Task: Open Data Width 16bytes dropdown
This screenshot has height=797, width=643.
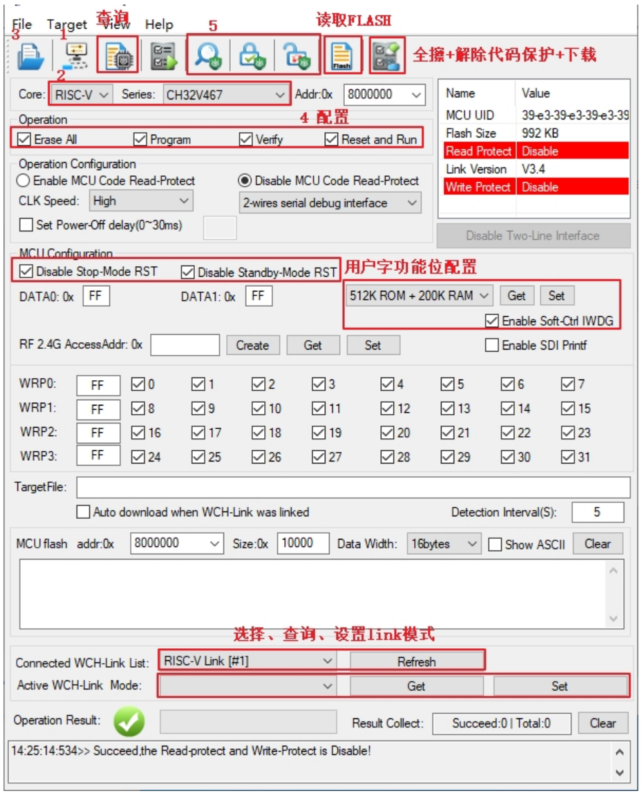Action: click(x=444, y=544)
